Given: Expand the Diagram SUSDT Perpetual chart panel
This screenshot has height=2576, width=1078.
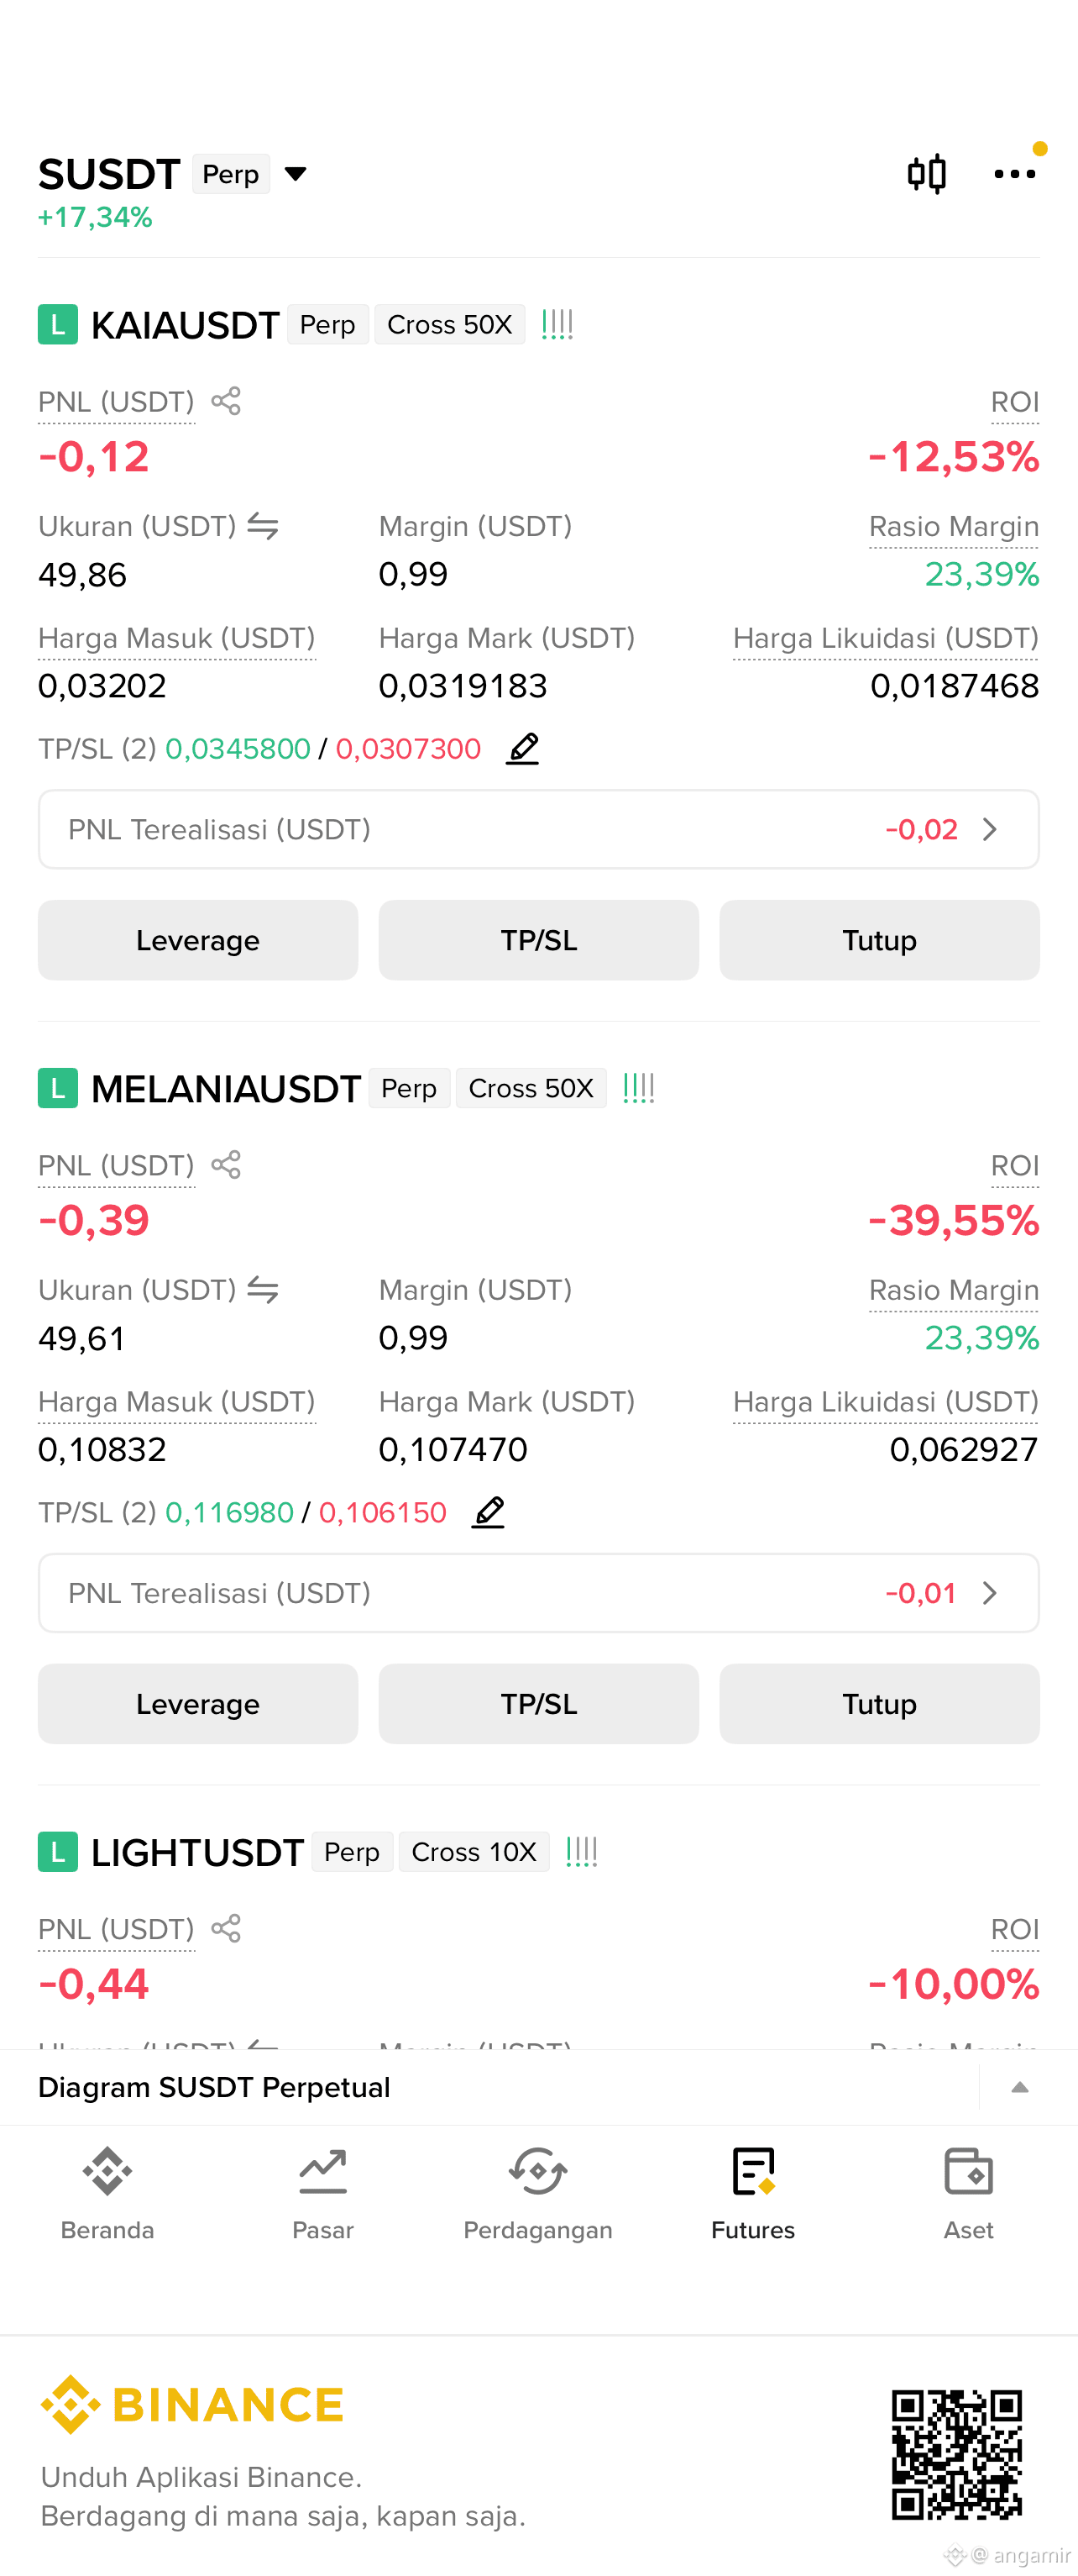Looking at the screenshot, I should click(x=1019, y=2087).
